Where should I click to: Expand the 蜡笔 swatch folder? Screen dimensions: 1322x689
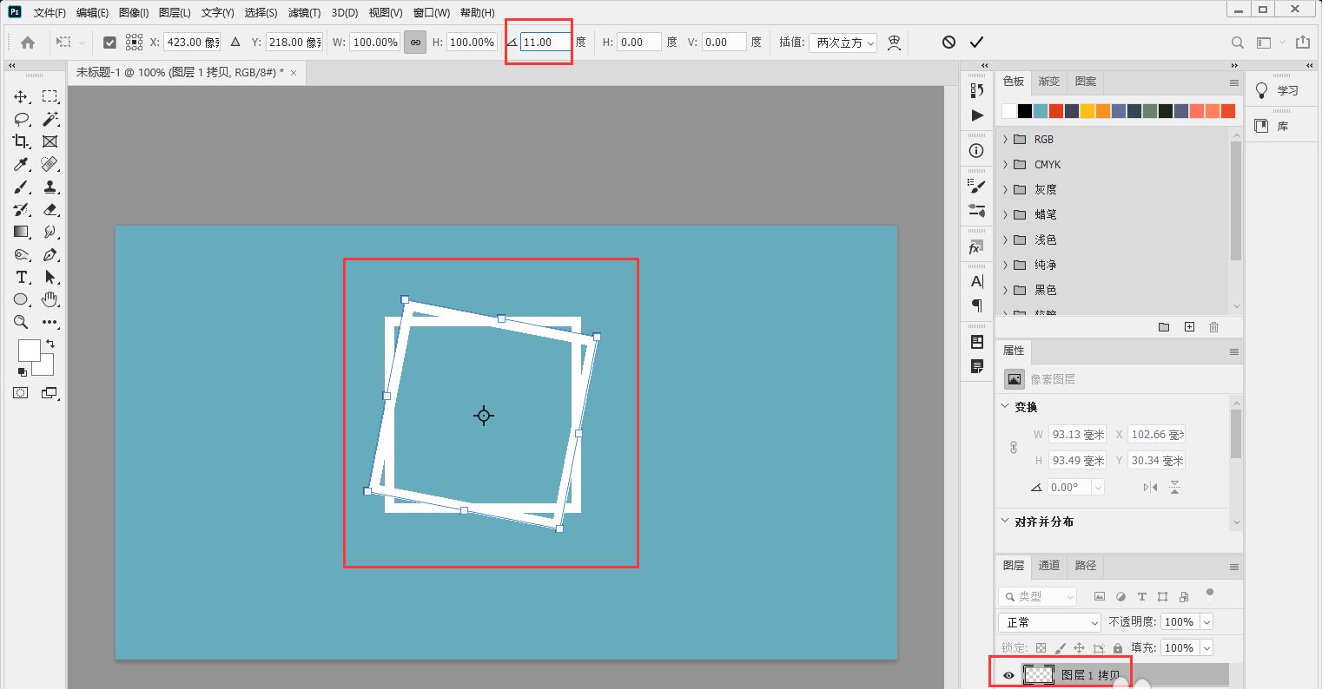click(1006, 214)
